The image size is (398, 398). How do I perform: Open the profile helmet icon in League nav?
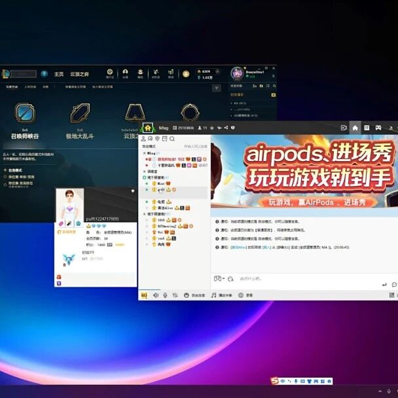tap(125, 73)
